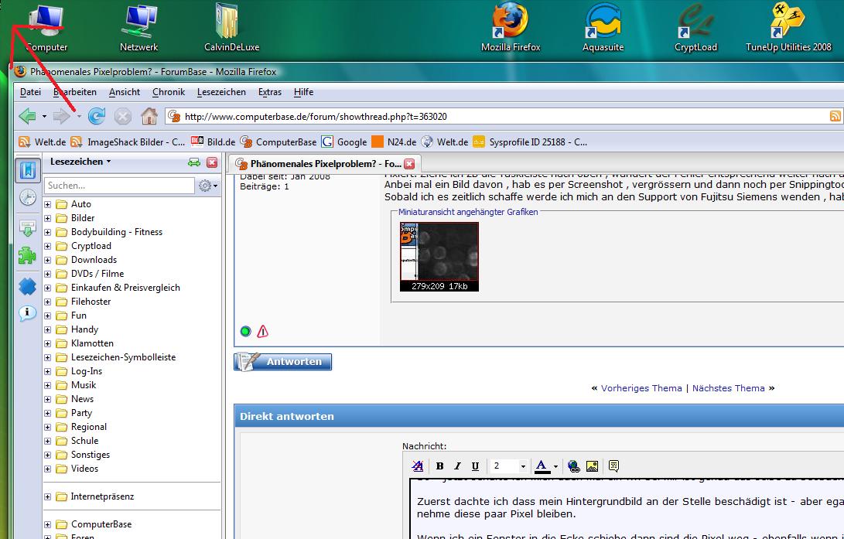Close the Lesezeichen sidebar panel
The height and width of the screenshot is (539, 844).
point(212,162)
